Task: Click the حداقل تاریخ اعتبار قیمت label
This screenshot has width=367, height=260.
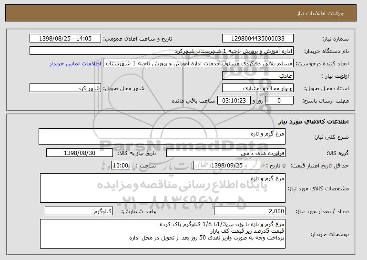Action: [x=319, y=166]
